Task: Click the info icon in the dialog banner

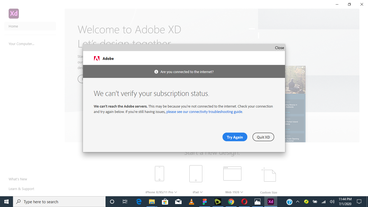Action: pyautogui.click(x=156, y=72)
